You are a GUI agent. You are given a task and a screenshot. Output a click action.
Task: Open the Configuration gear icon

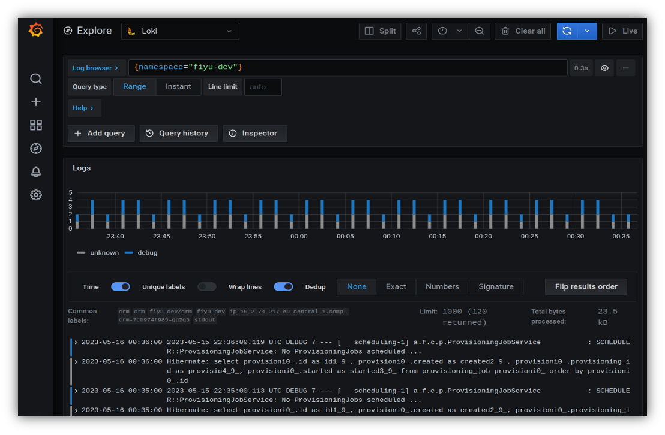click(x=36, y=195)
